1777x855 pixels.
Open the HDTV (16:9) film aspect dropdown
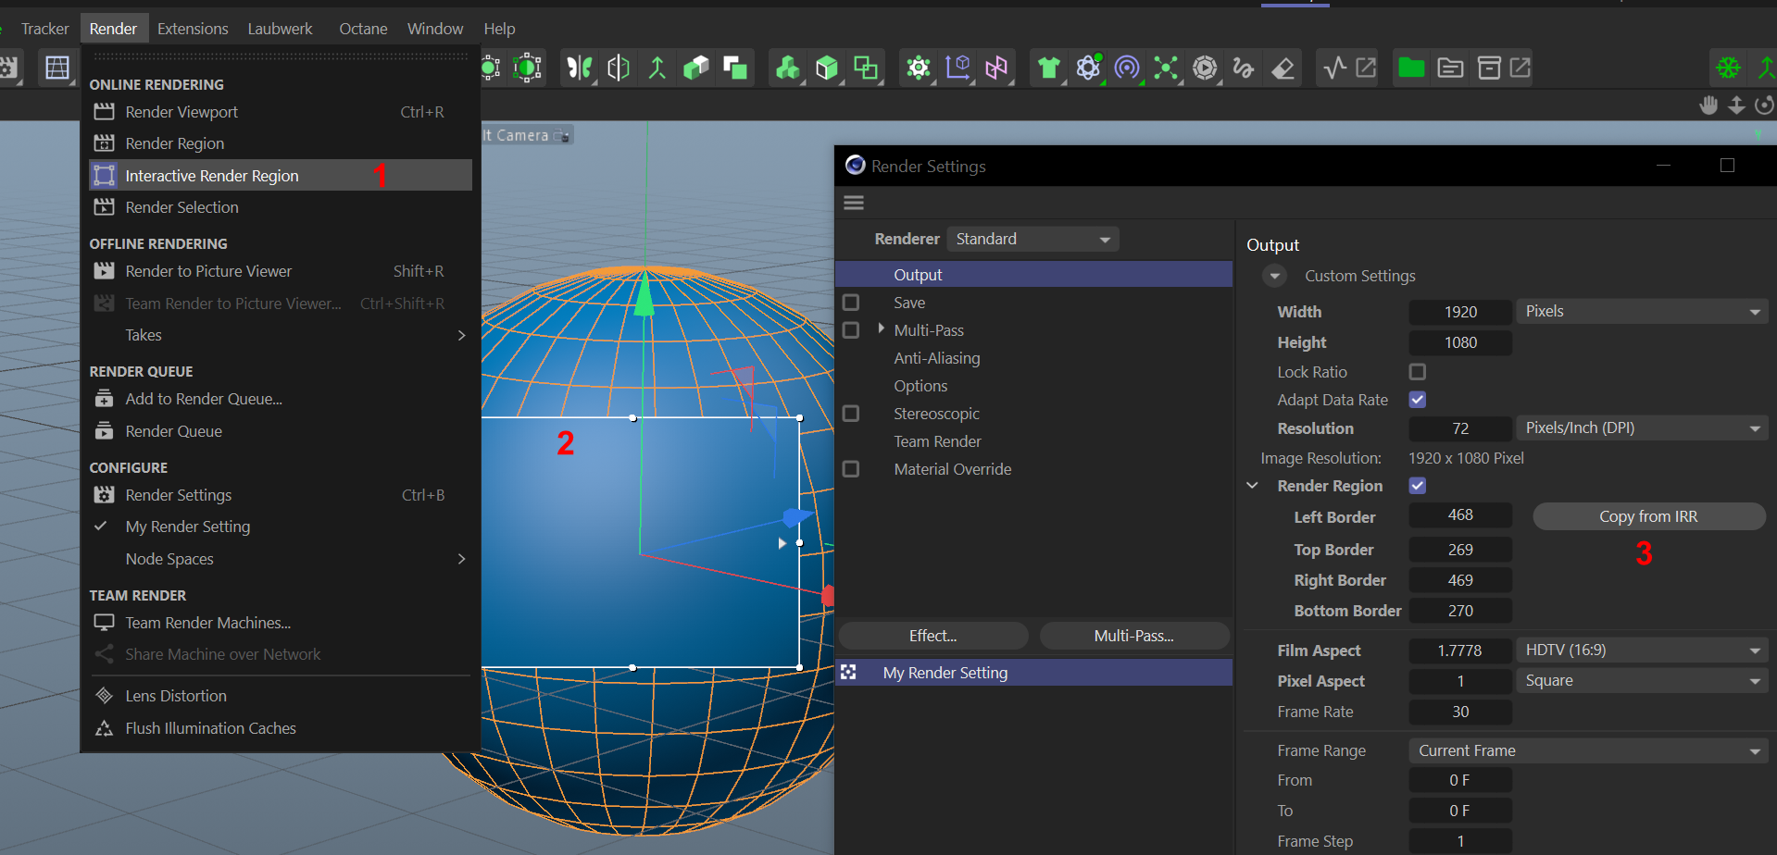(x=1642, y=651)
